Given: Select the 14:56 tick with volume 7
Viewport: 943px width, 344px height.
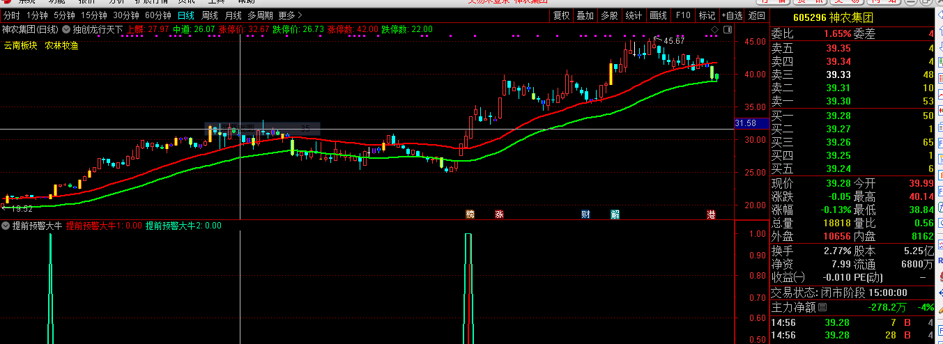Looking at the screenshot, I should 852,322.
